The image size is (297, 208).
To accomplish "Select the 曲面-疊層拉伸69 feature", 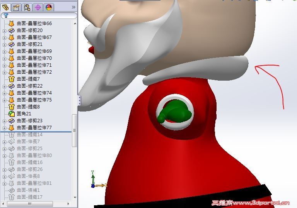I will tap(34, 51).
